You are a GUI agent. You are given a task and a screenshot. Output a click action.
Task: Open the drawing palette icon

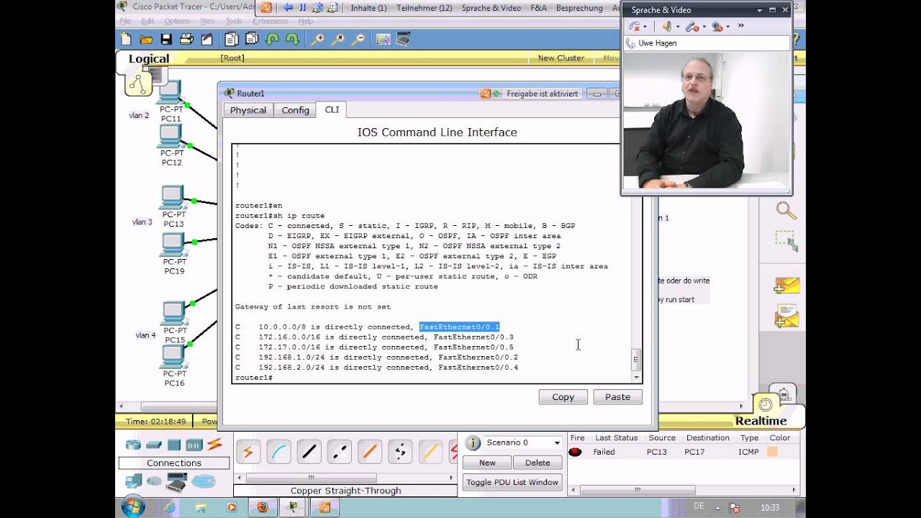coord(383,40)
